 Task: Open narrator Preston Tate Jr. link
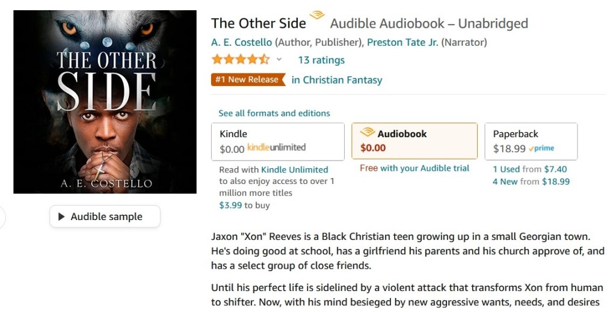[402, 42]
